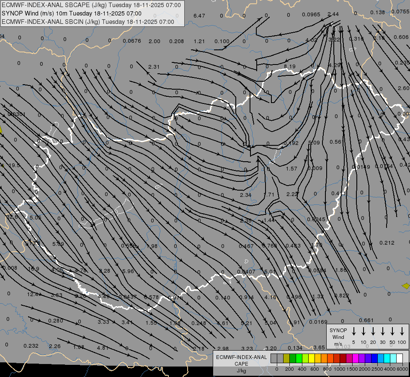The height and width of the screenshot is (377, 410).
Task: Click the 0.192 value on the map
Action: click(291, 143)
